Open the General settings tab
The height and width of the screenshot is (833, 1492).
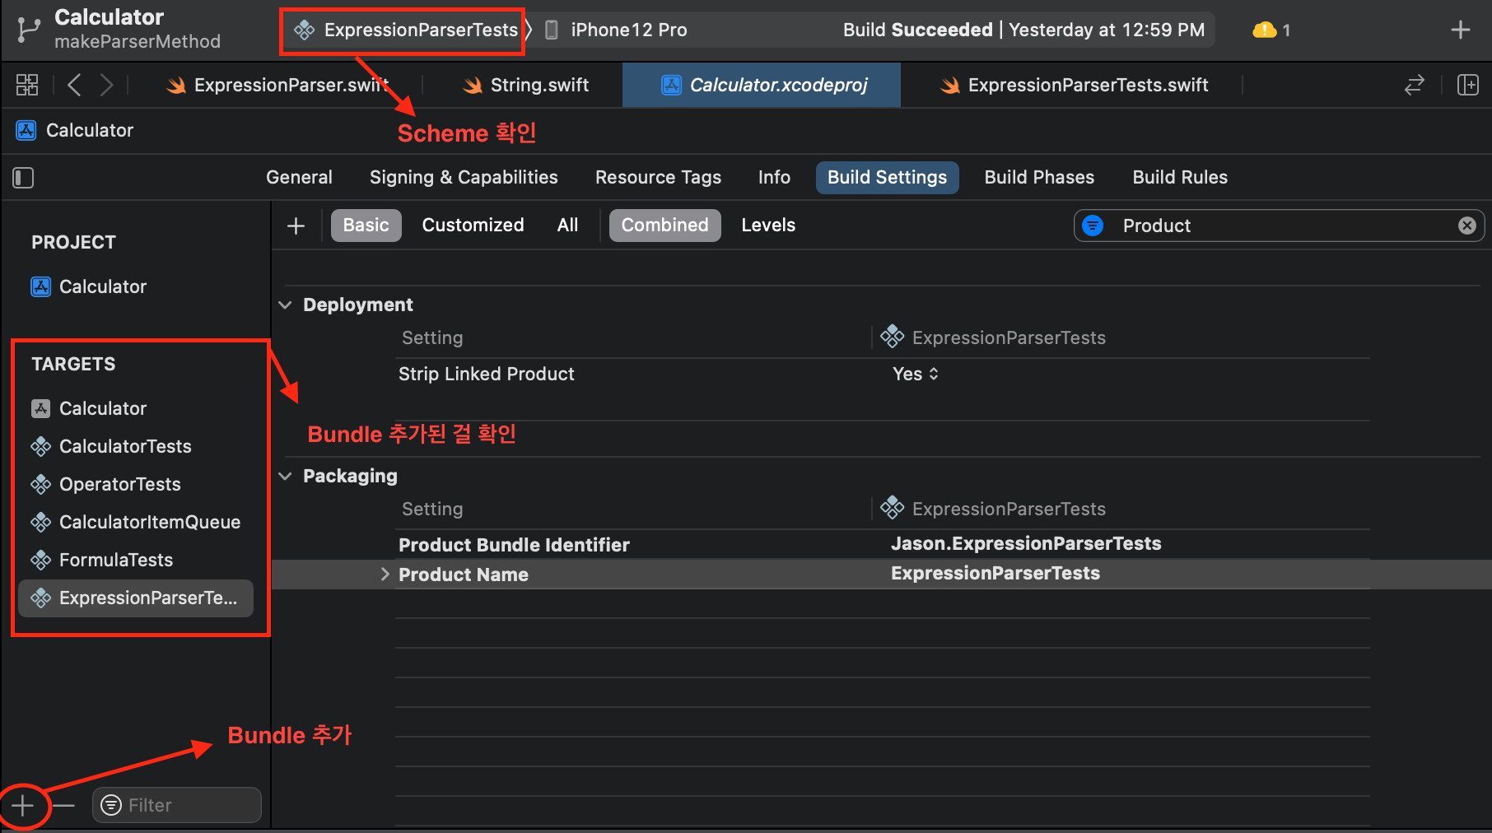pos(299,178)
